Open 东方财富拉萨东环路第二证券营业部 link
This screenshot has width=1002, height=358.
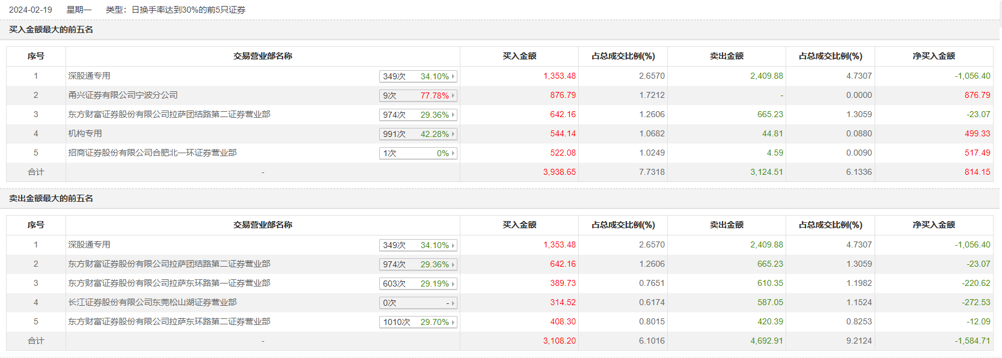pos(170,321)
